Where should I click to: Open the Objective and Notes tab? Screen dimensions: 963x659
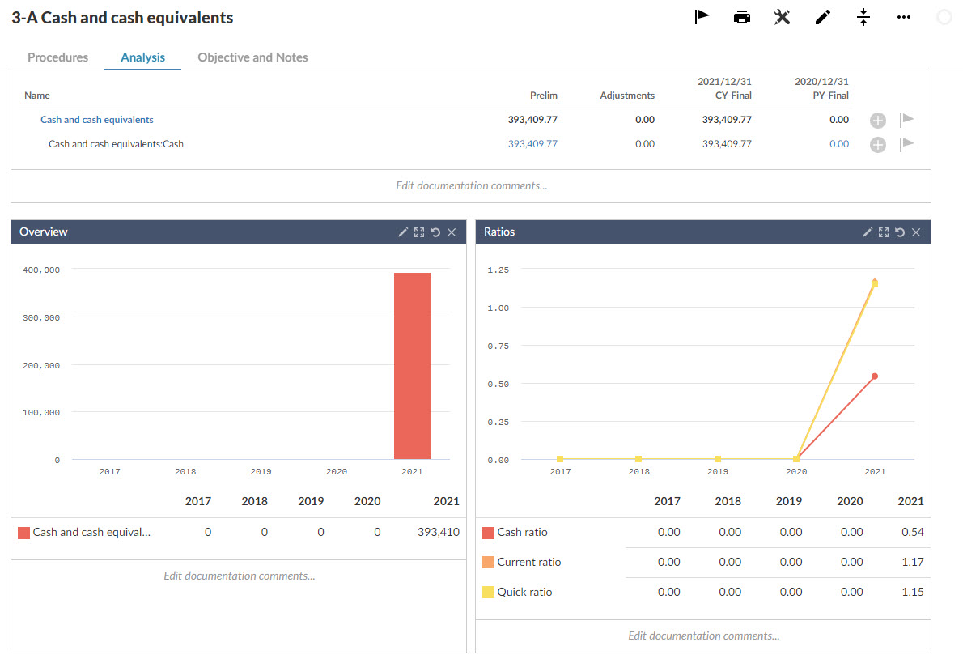tap(252, 57)
